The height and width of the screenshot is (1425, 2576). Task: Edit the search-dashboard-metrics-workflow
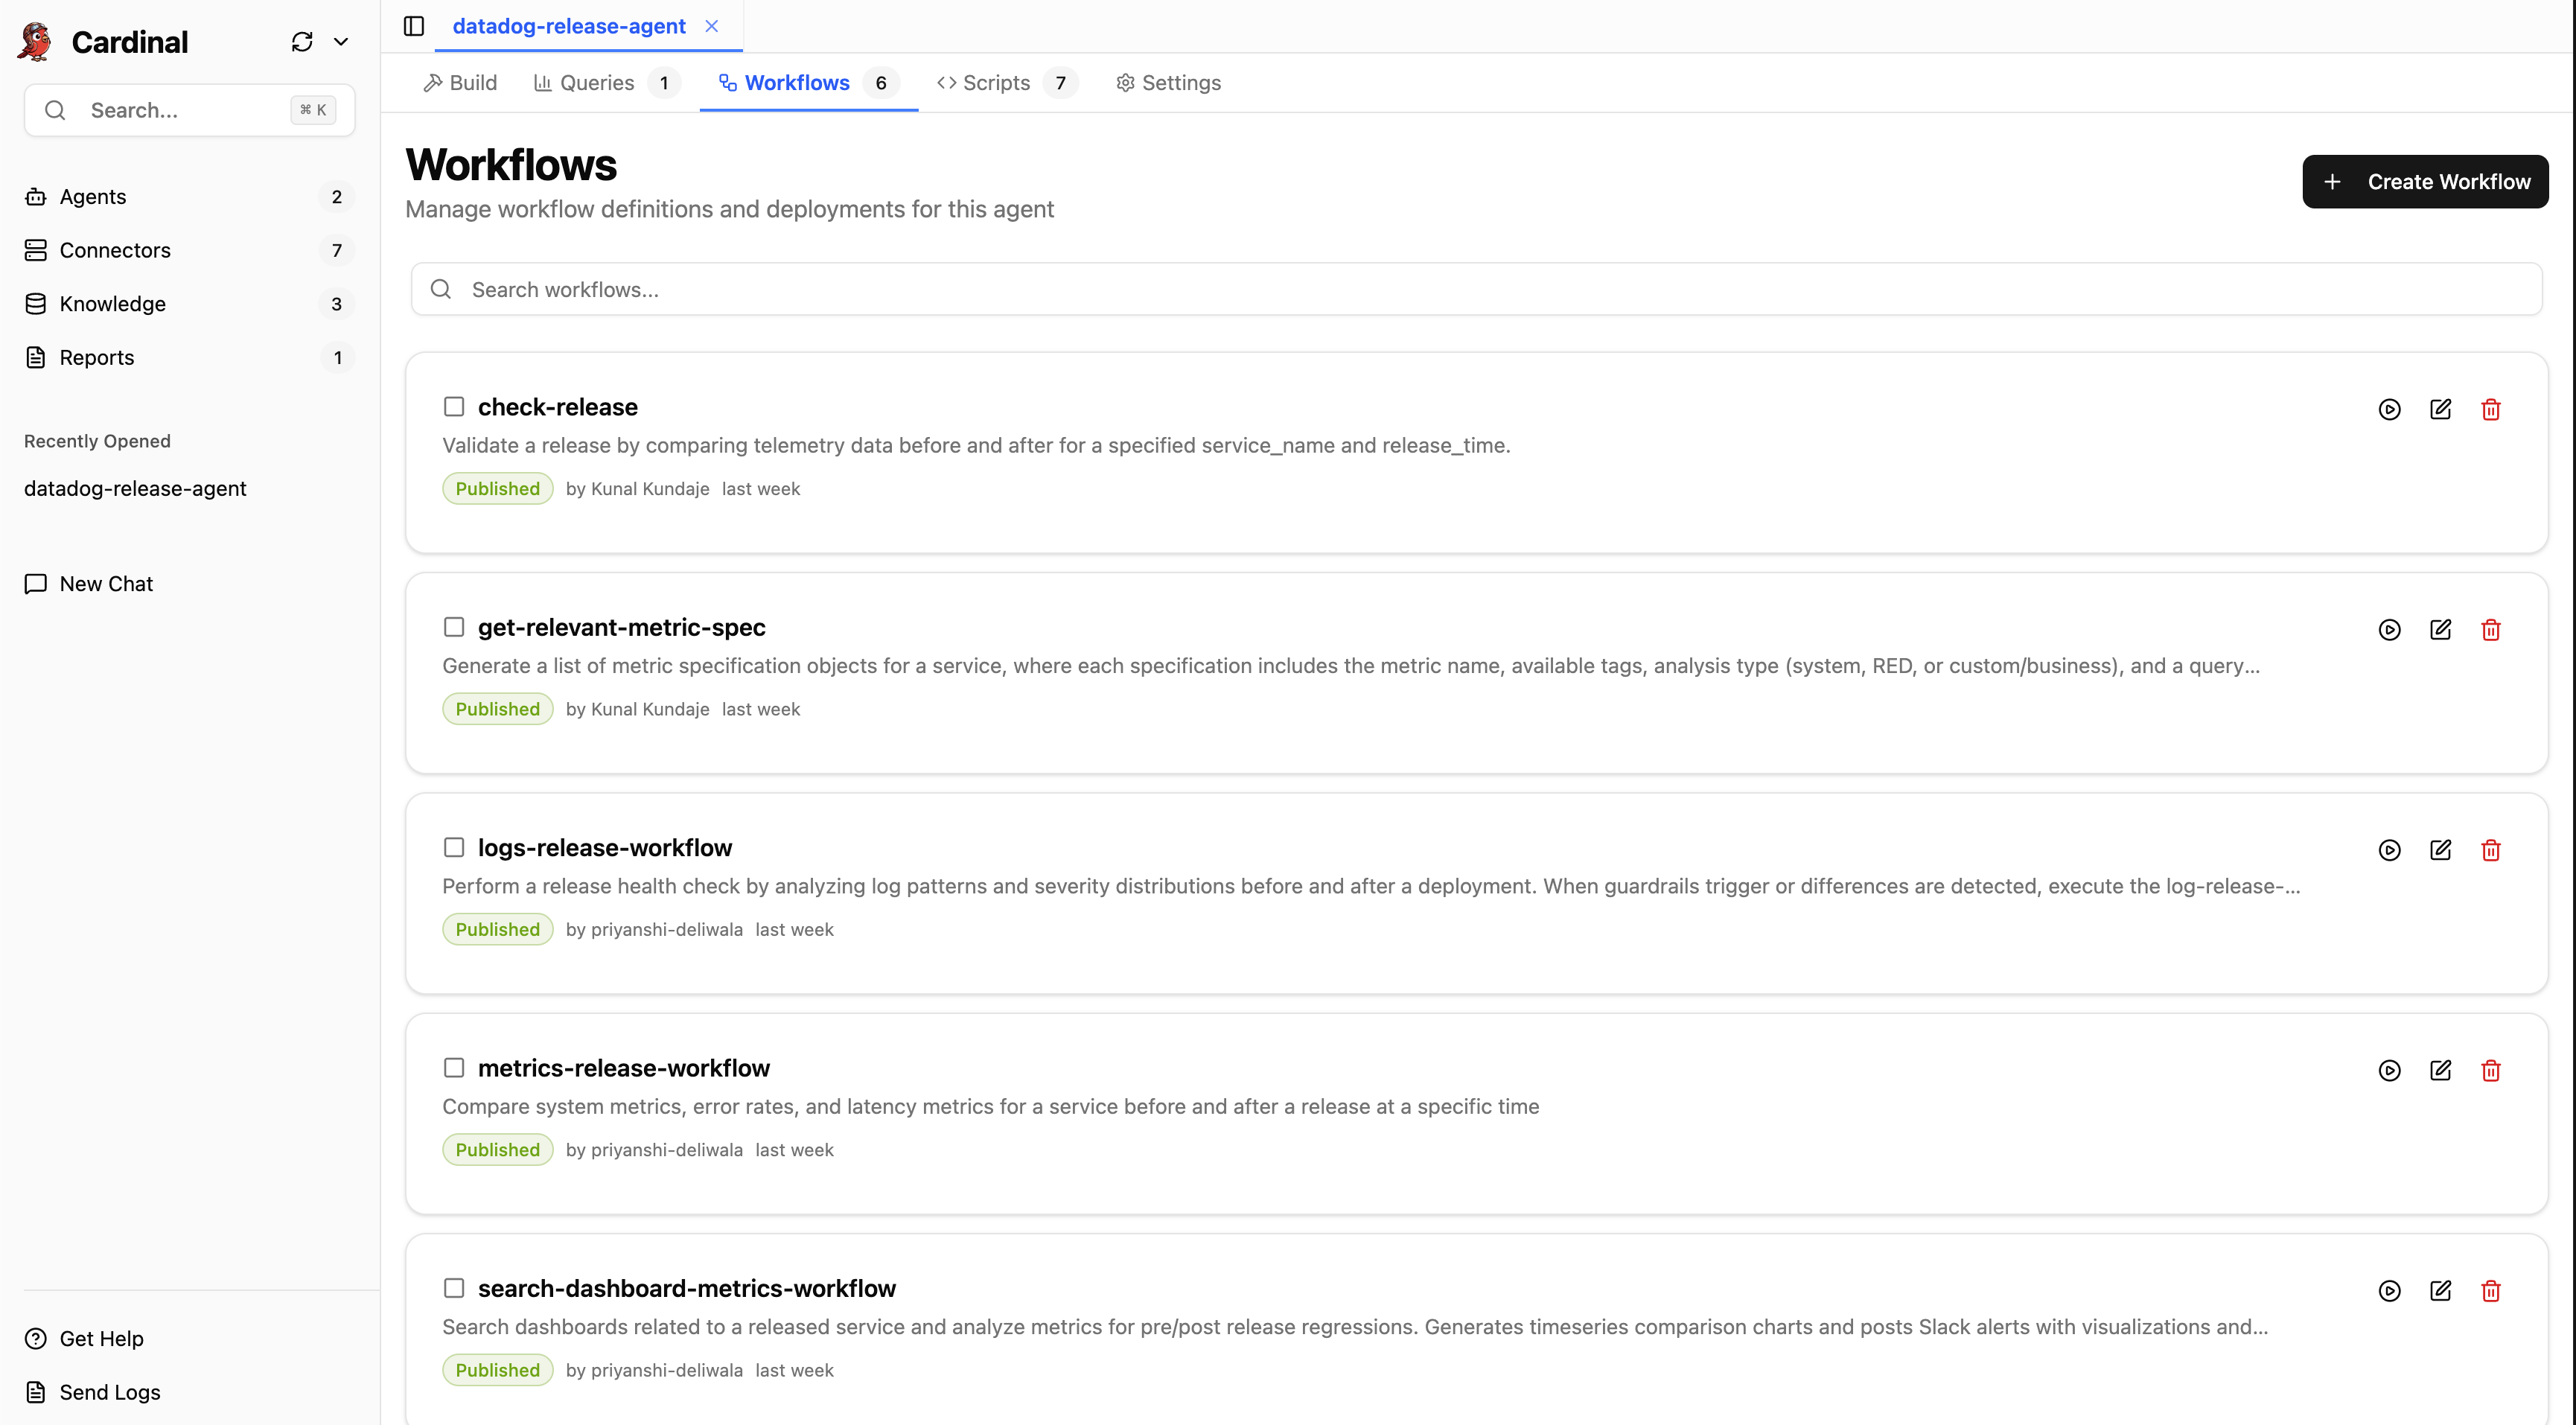[2441, 1290]
